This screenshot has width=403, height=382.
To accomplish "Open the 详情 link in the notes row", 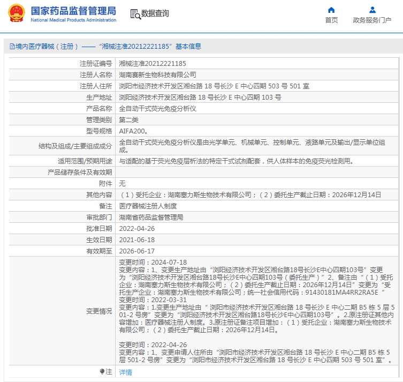I will click(125, 372).
